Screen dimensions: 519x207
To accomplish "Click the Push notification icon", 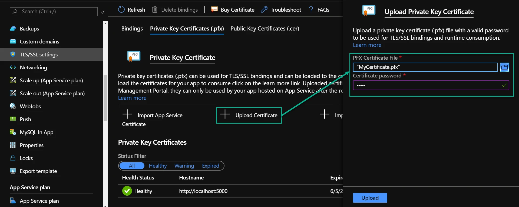I will tap(13, 119).
